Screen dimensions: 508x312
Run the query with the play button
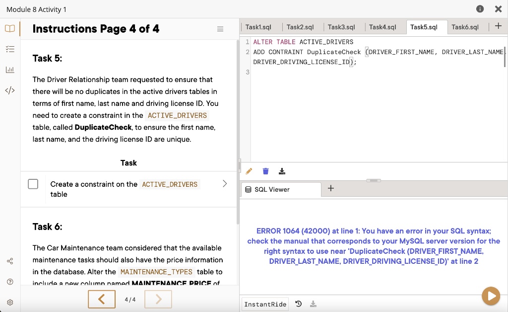tap(491, 296)
